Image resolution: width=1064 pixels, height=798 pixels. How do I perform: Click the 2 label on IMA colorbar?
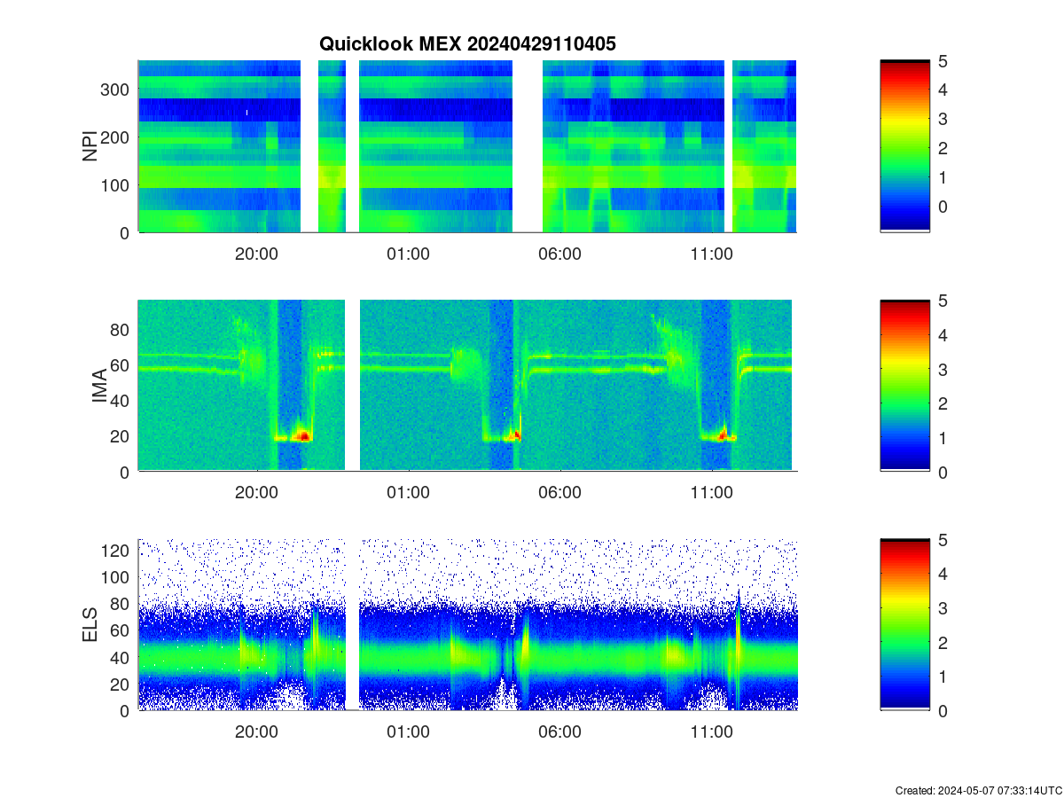[943, 403]
